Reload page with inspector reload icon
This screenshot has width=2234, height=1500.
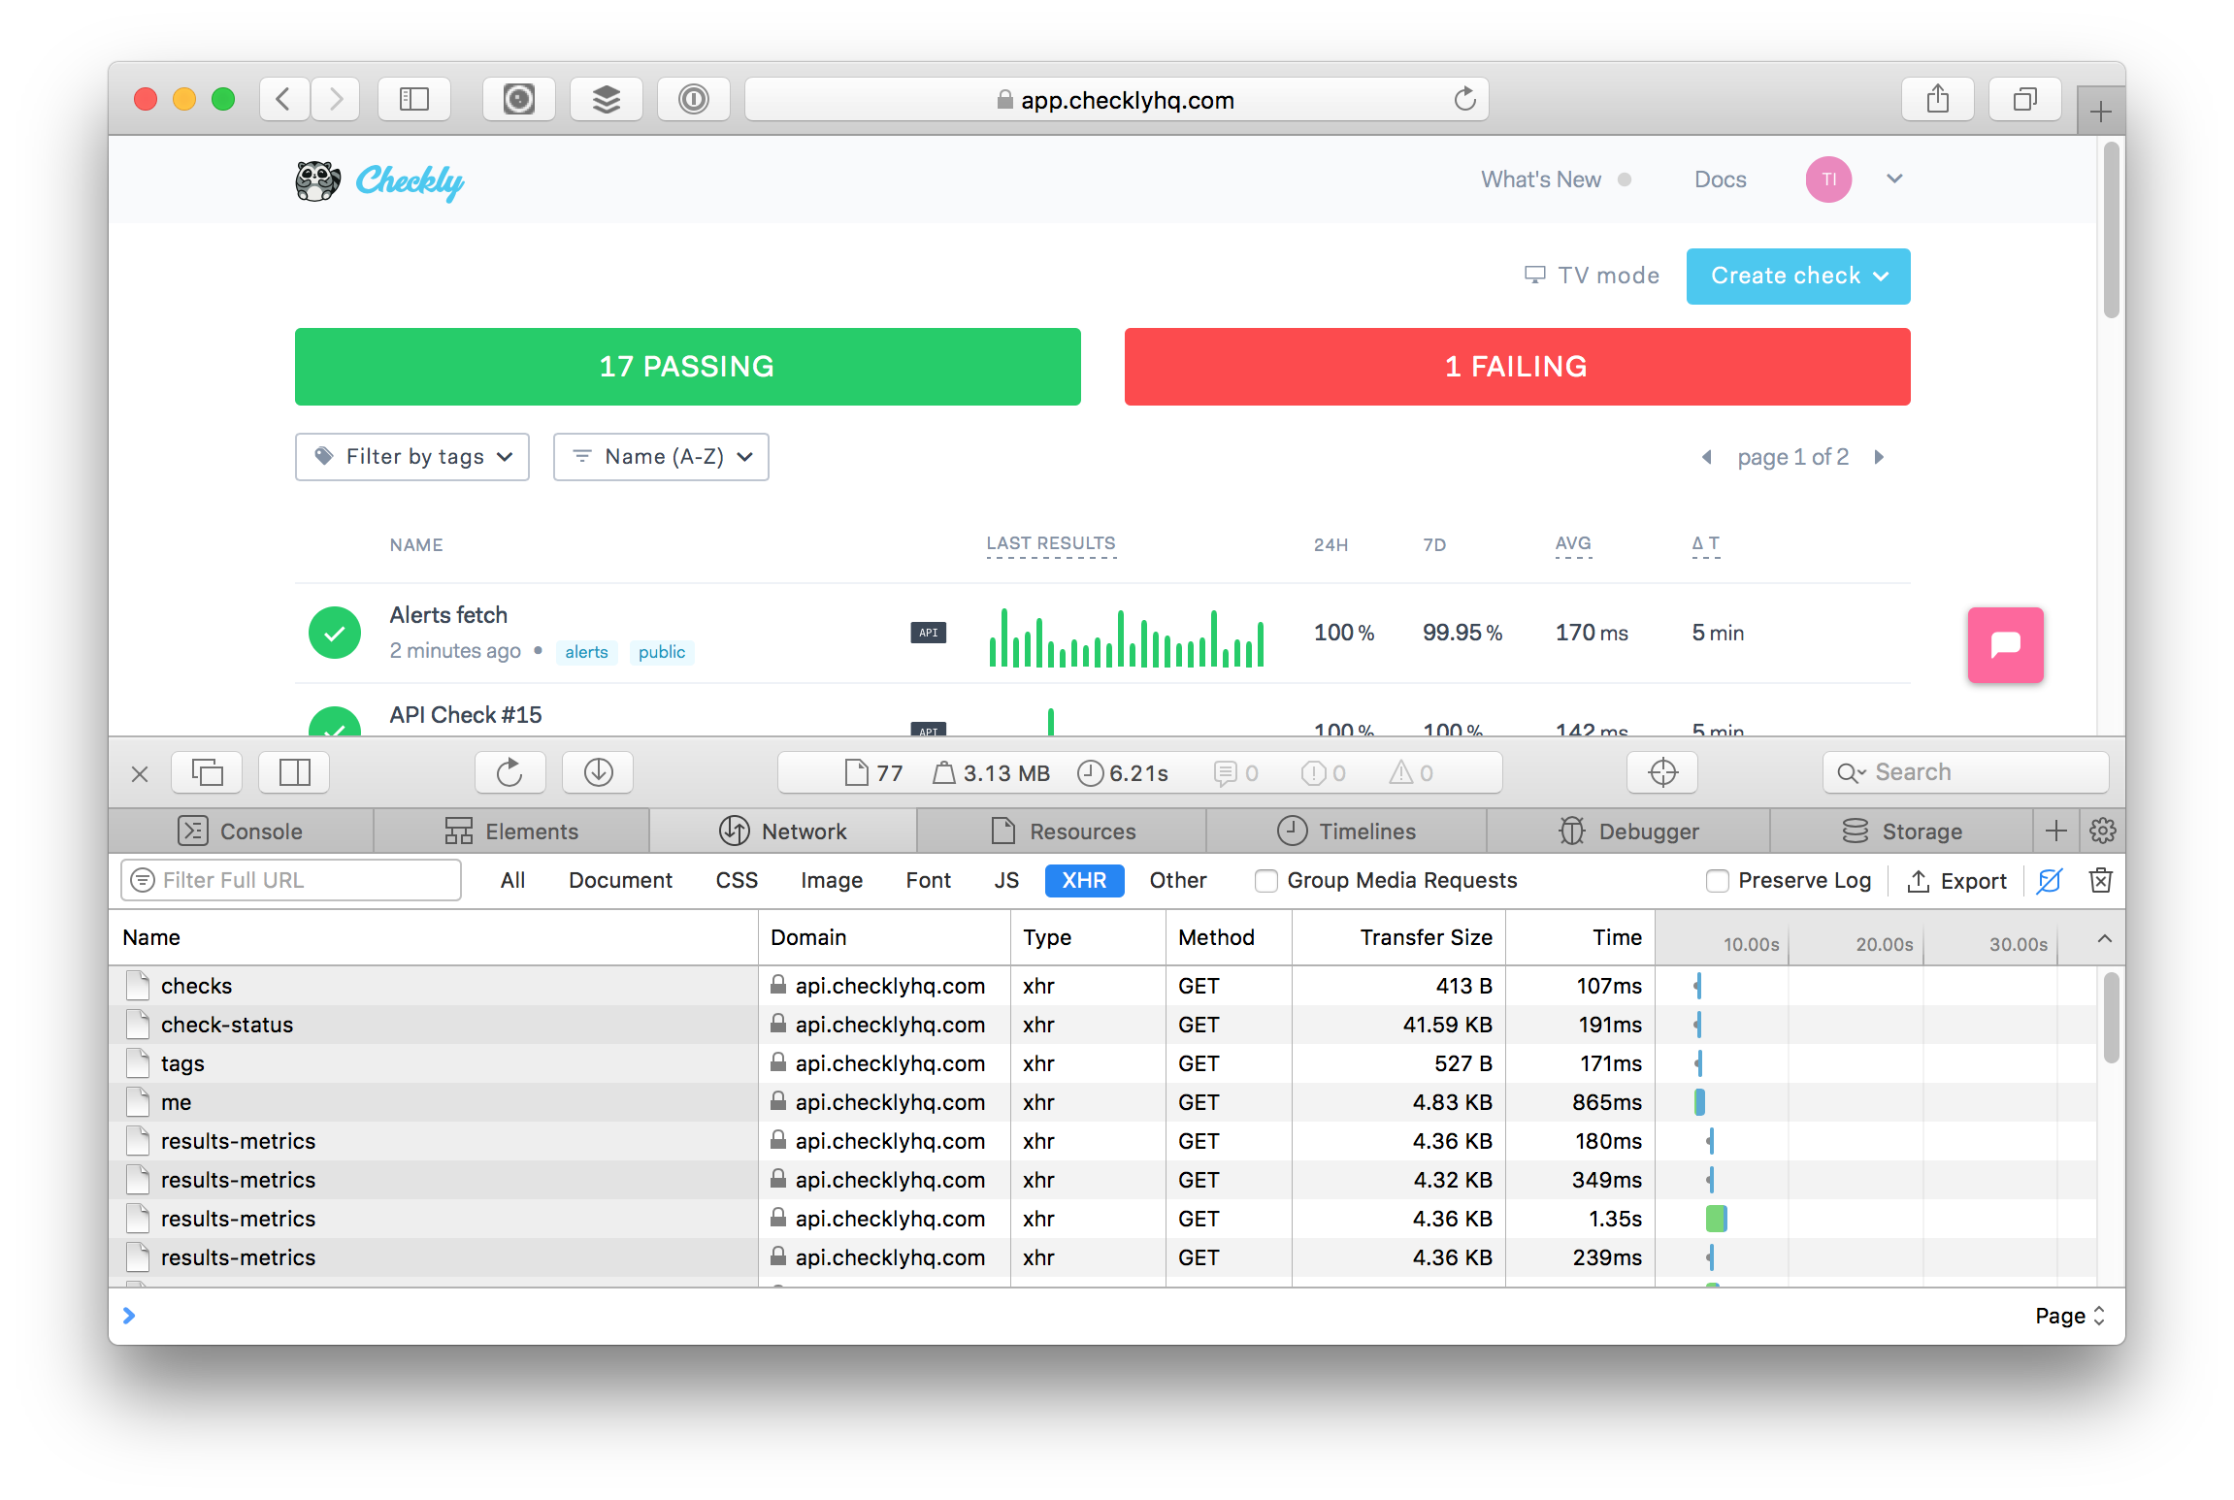point(509,772)
